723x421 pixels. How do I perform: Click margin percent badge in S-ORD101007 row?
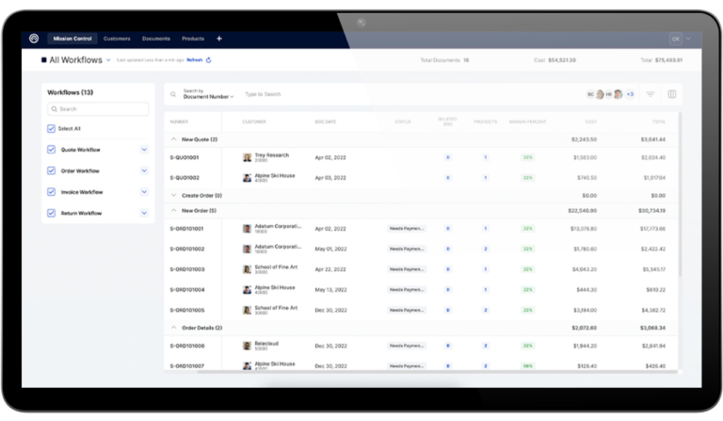(528, 366)
